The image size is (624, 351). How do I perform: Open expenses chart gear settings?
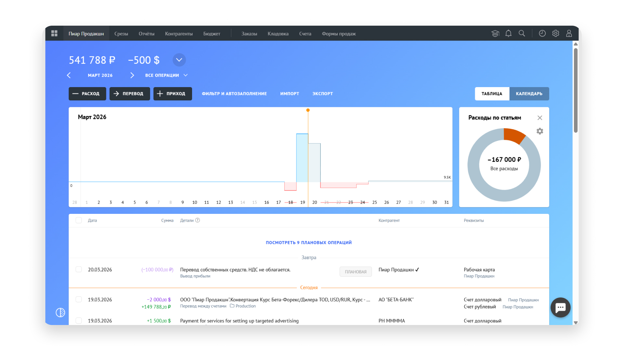coord(539,131)
